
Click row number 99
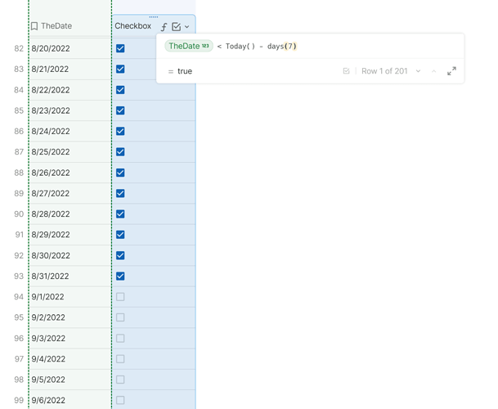(19, 400)
